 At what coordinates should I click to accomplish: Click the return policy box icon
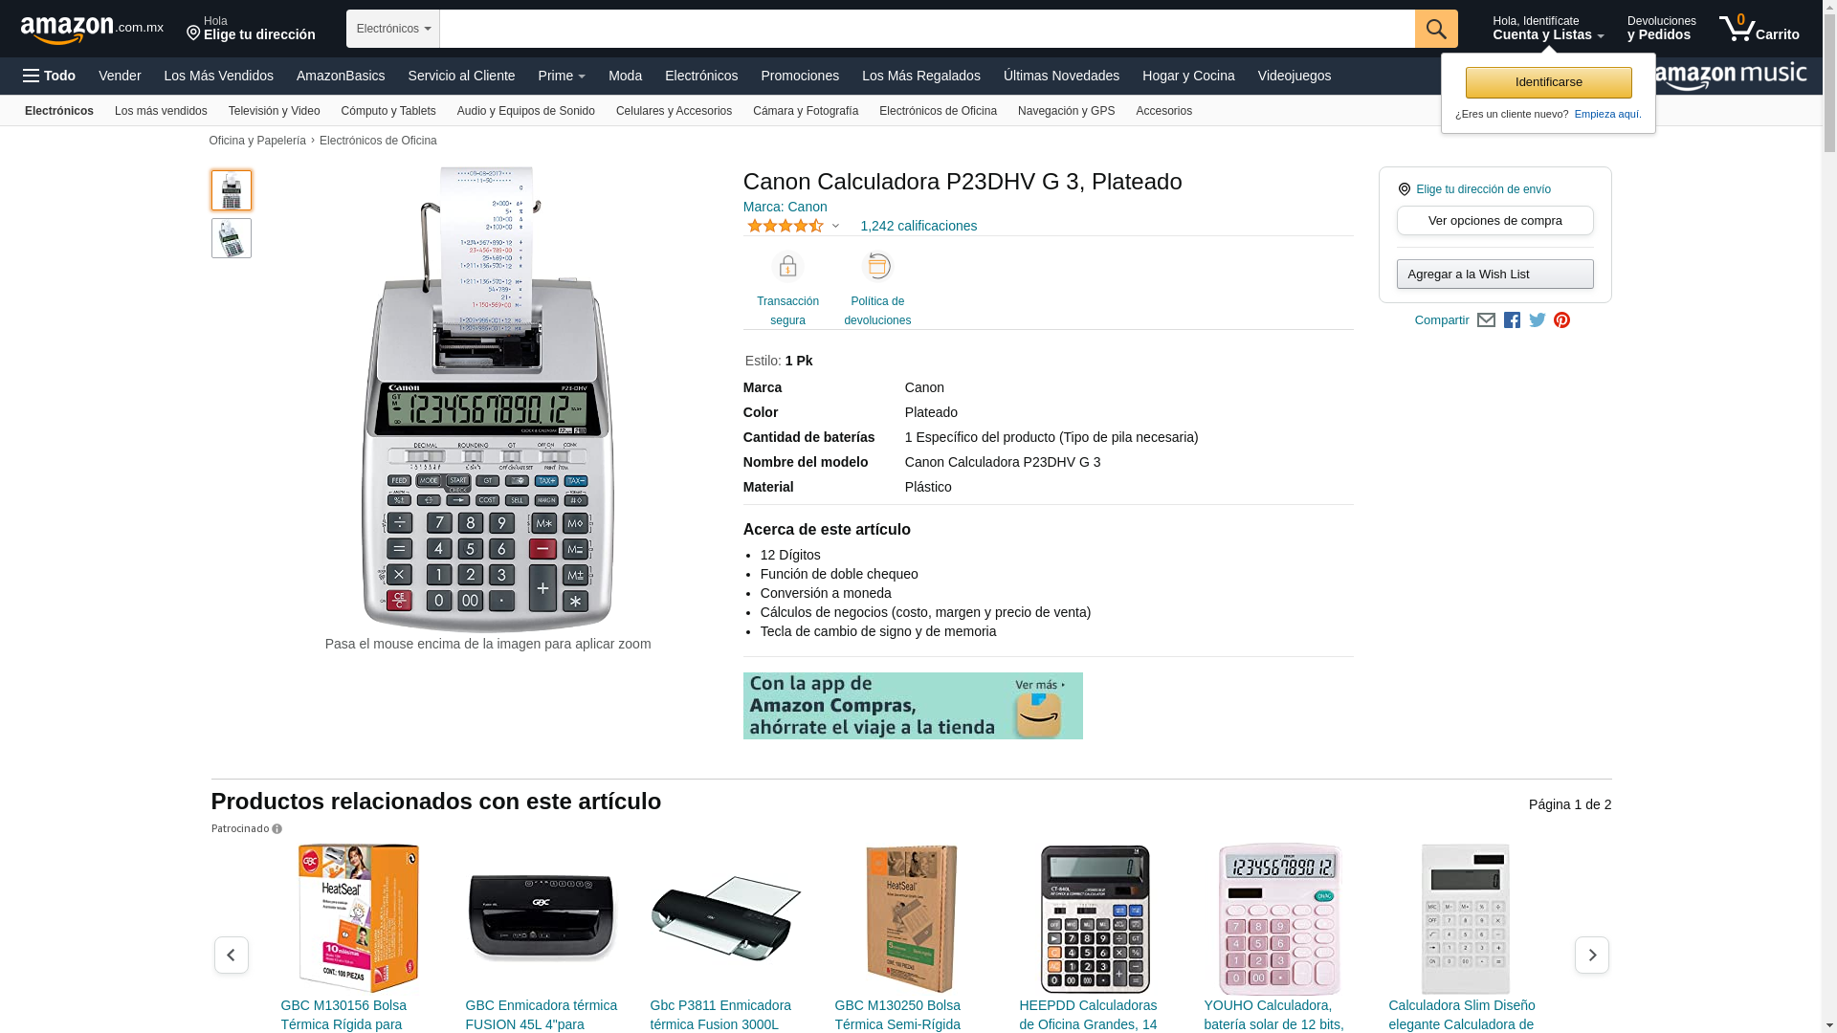[877, 266]
